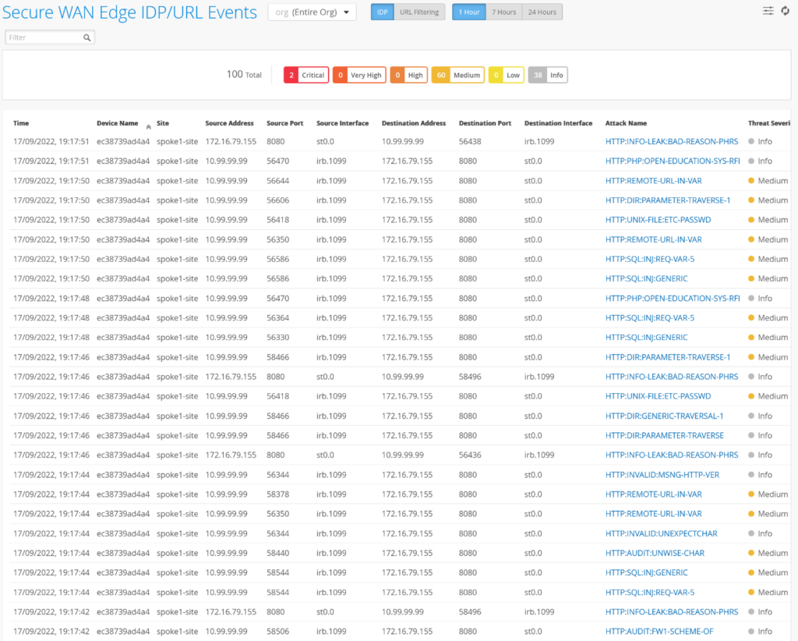The image size is (798, 641).
Task: Select the 24 Hours time range
Action: 542,12
